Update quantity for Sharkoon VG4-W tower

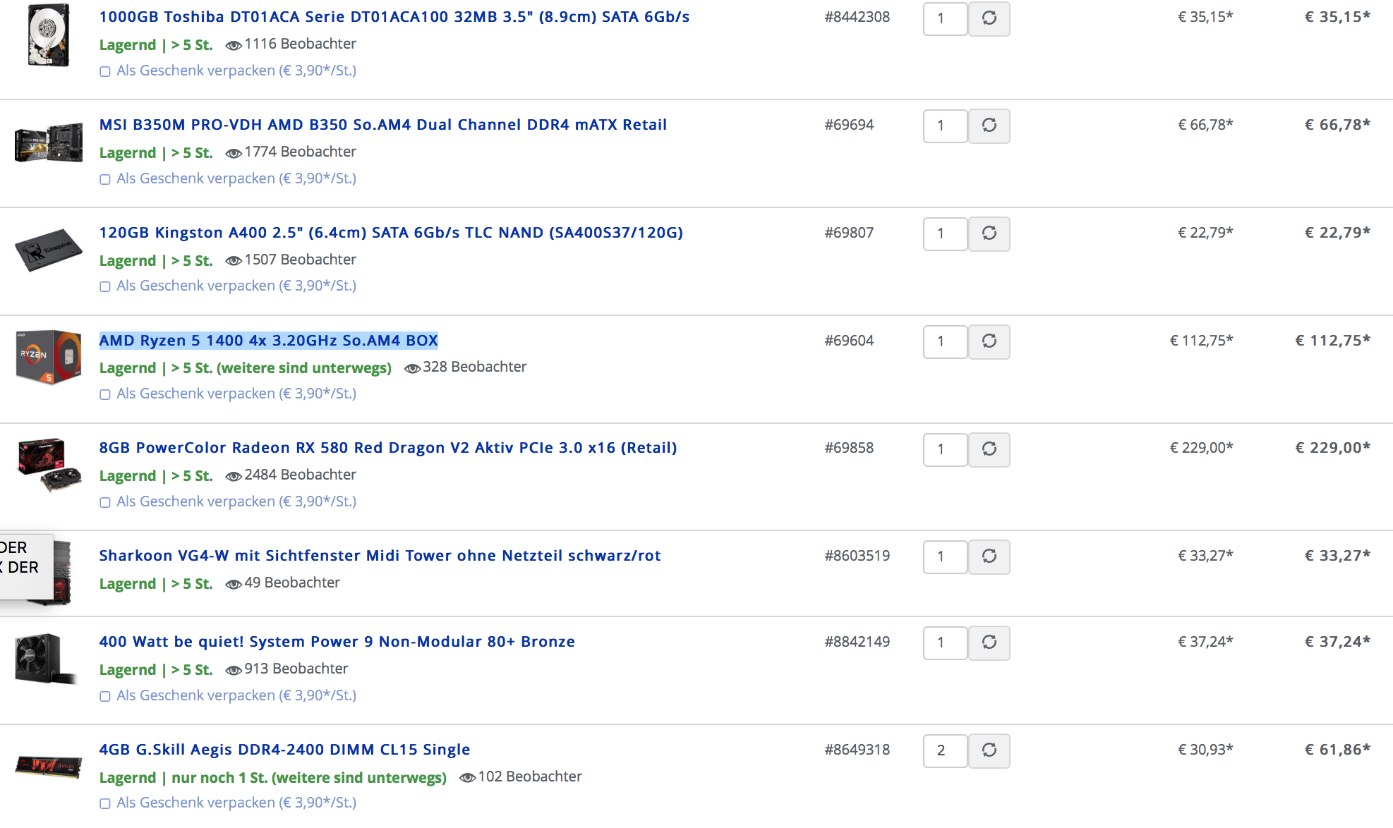(989, 556)
